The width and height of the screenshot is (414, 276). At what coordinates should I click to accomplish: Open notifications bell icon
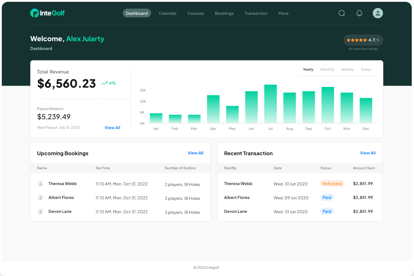(359, 13)
